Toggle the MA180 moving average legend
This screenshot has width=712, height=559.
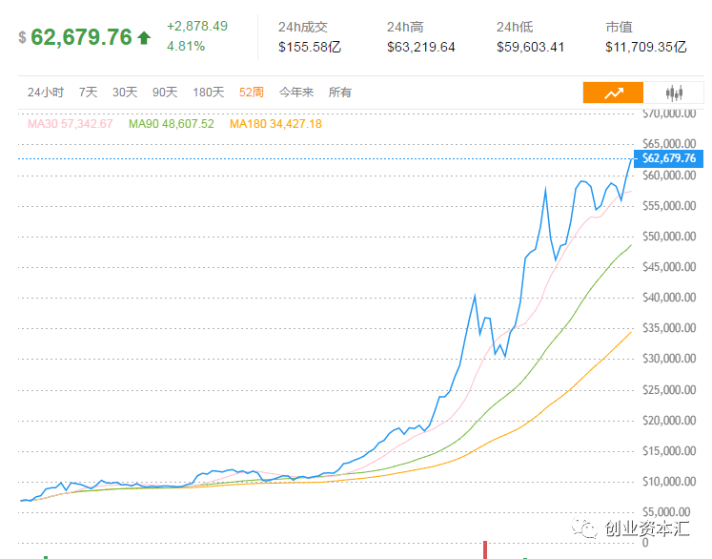(x=276, y=124)
